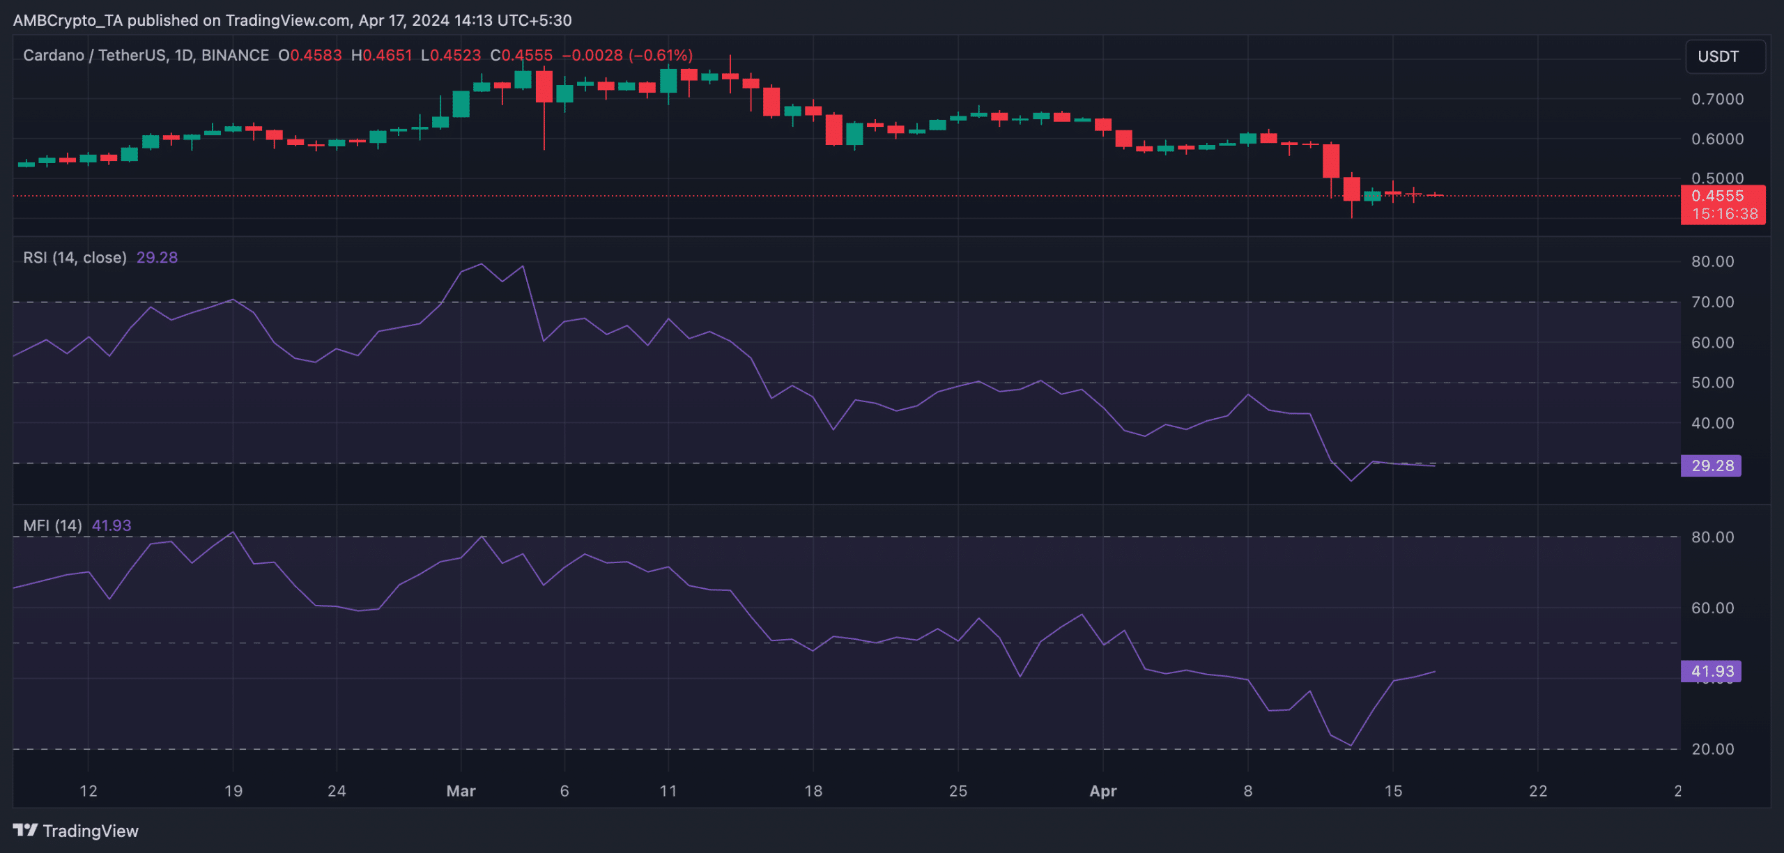Click the MFI 80.00 axis label
Viewport: 1784px width, 853px height.
click(x=1713, y=537)
